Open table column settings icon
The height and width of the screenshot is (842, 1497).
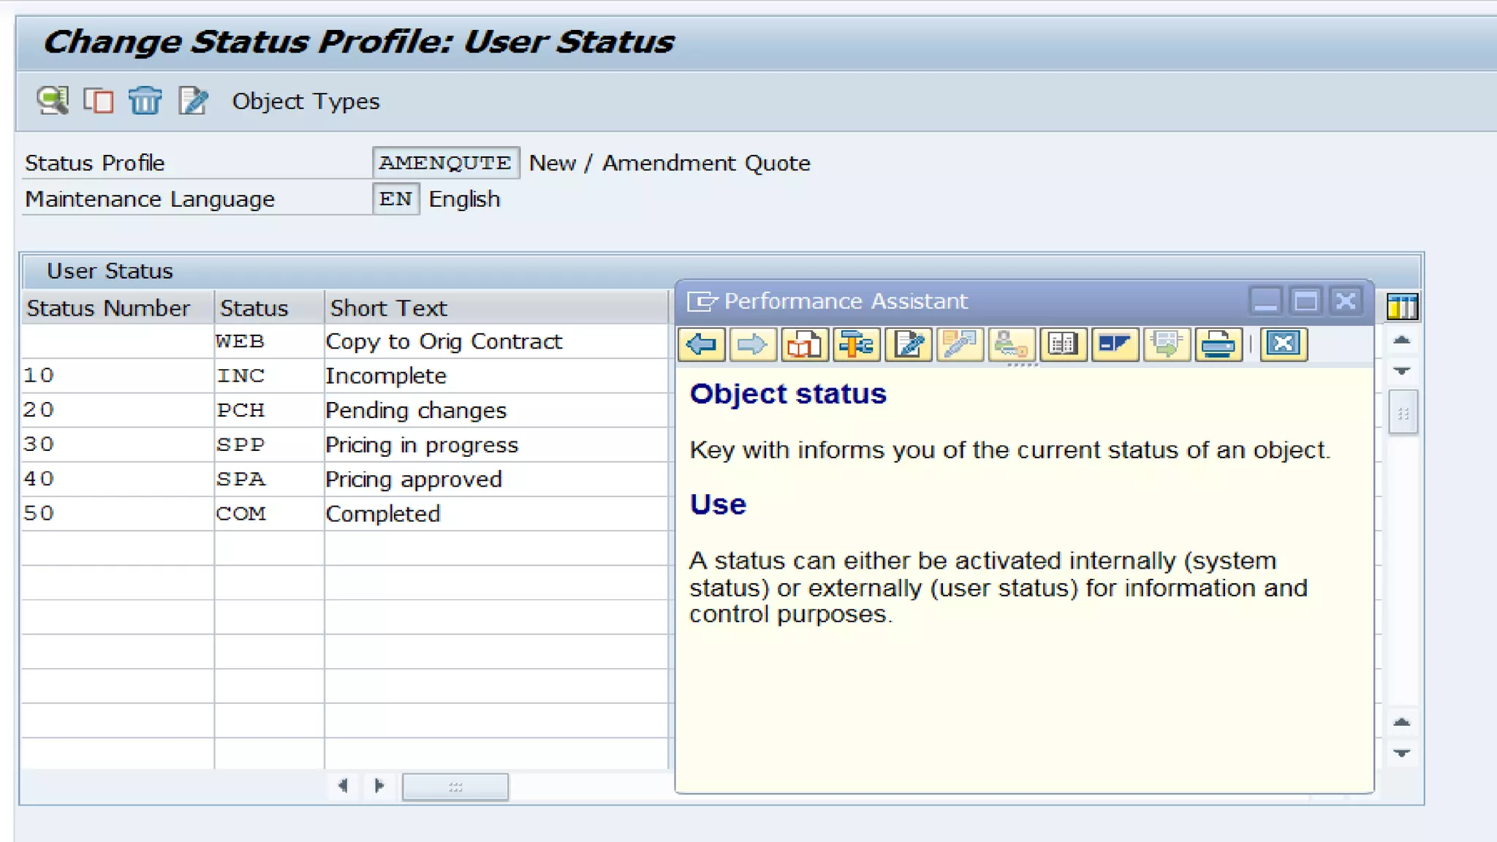pyautogui.click(x=1402, y=307)
